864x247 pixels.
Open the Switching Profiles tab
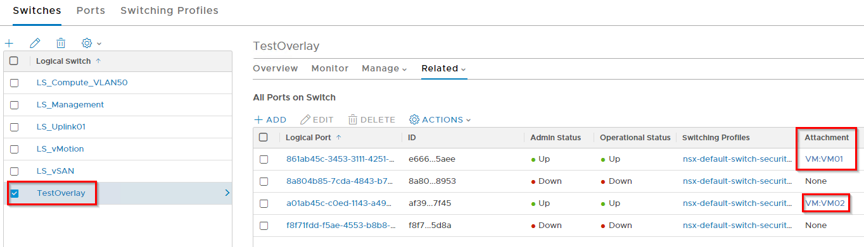pos(169,11)
